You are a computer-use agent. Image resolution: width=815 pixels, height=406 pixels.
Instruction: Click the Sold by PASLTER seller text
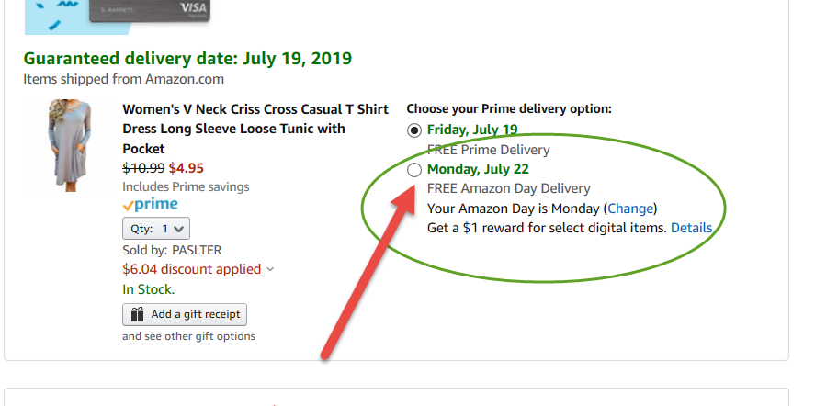[x=172, y=250]
